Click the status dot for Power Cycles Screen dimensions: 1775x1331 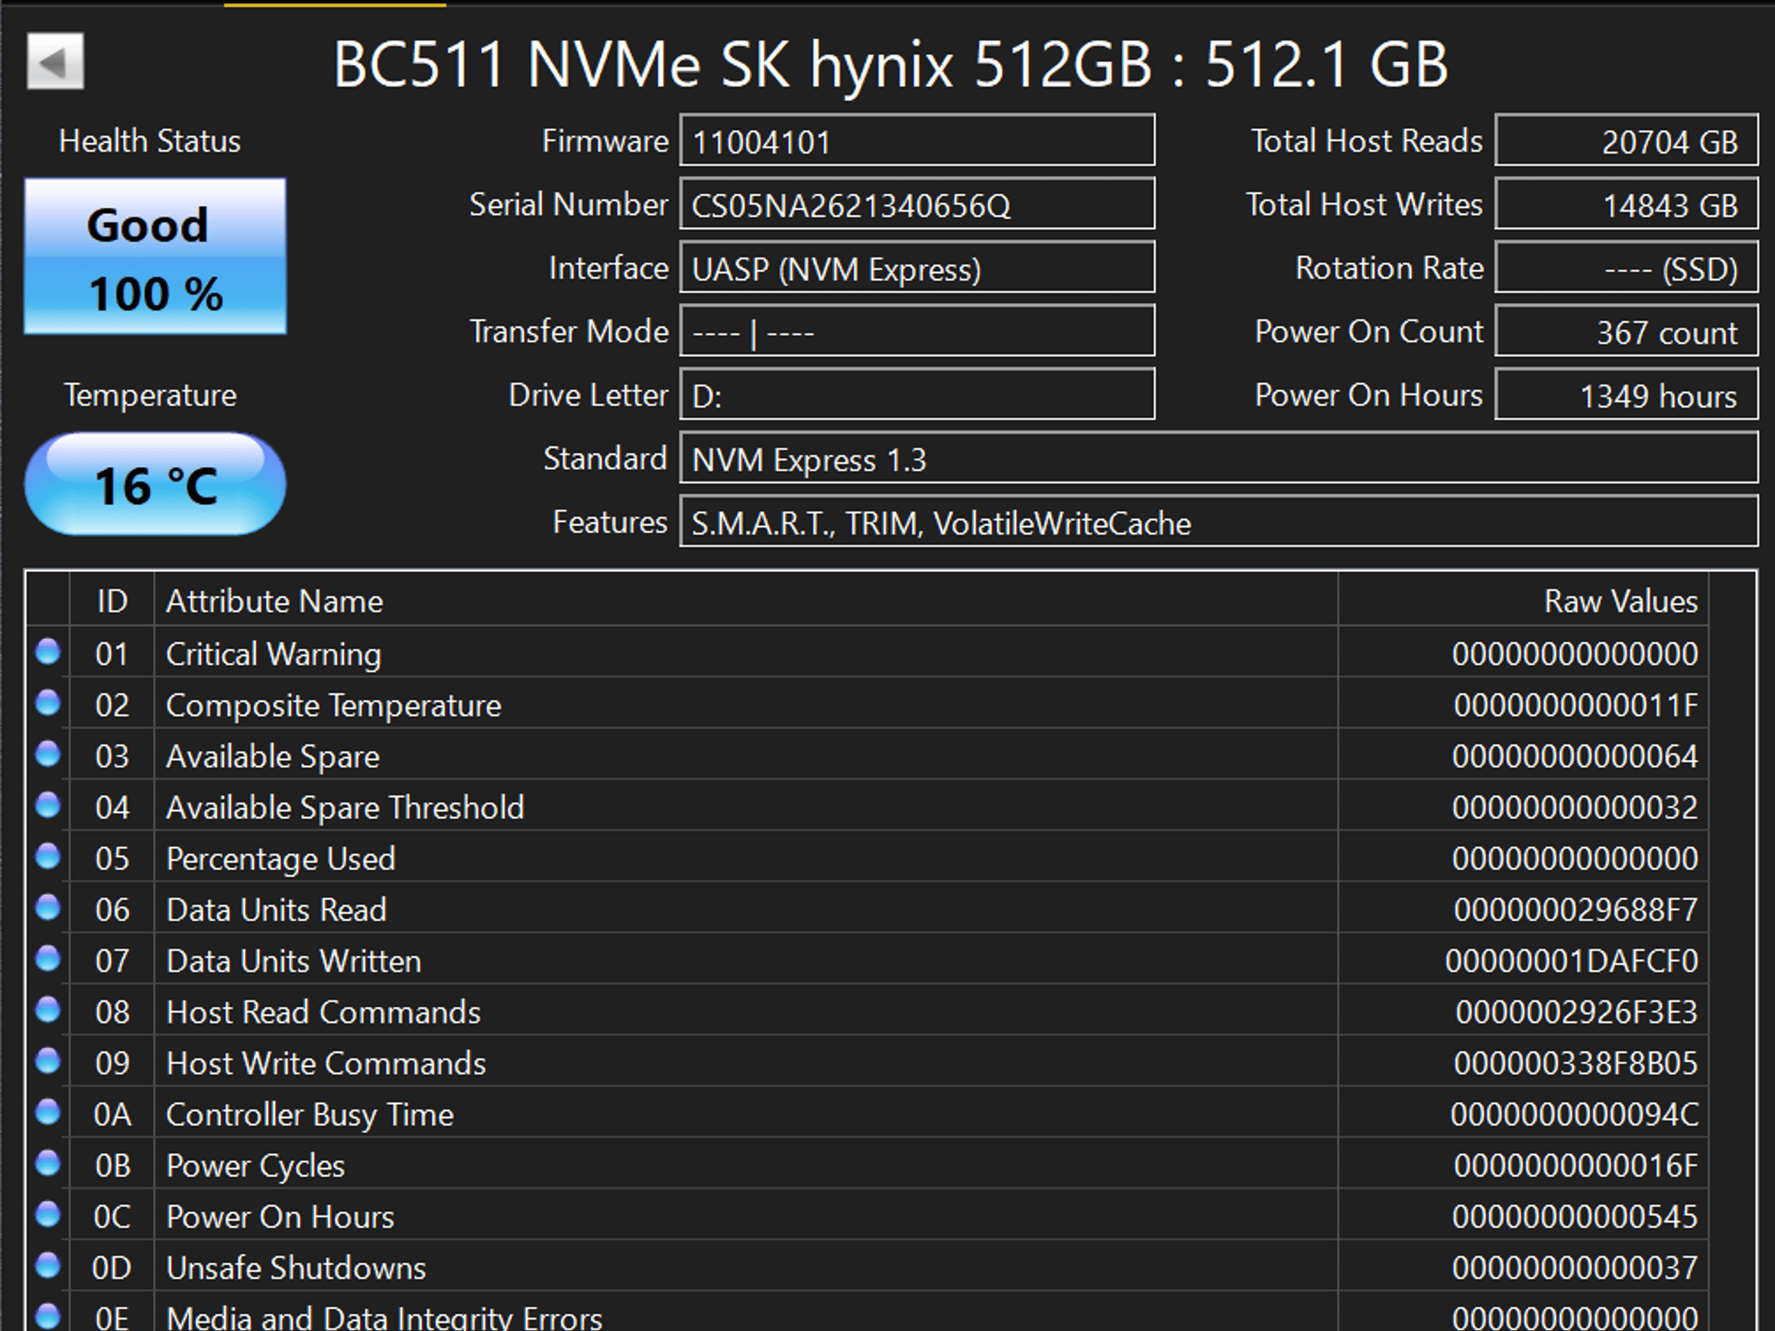pos(48,1163)
